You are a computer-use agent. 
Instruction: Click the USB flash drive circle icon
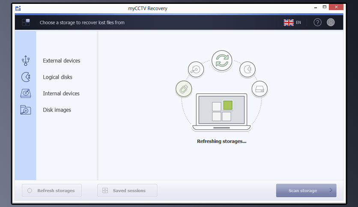[x=184, y=89]
